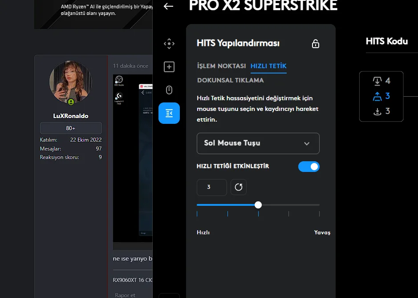Click the AMD Ryzen AI banner ad

tap(93, 14)
